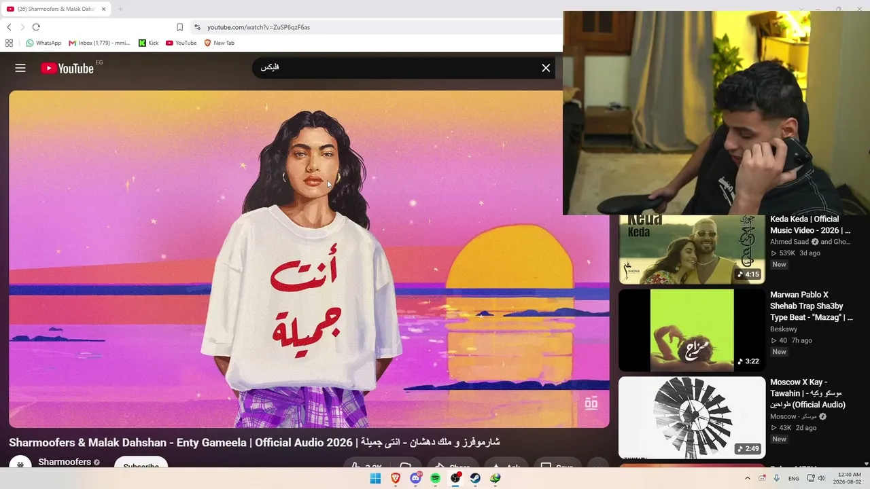Open the Keda Keda Official Music Video title
The image size is (870, 489).
[x=810, y=225]
